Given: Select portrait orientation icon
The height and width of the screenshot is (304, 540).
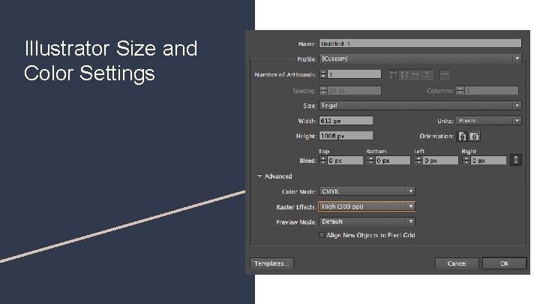Looking at the screenshot, I should 462,136.
